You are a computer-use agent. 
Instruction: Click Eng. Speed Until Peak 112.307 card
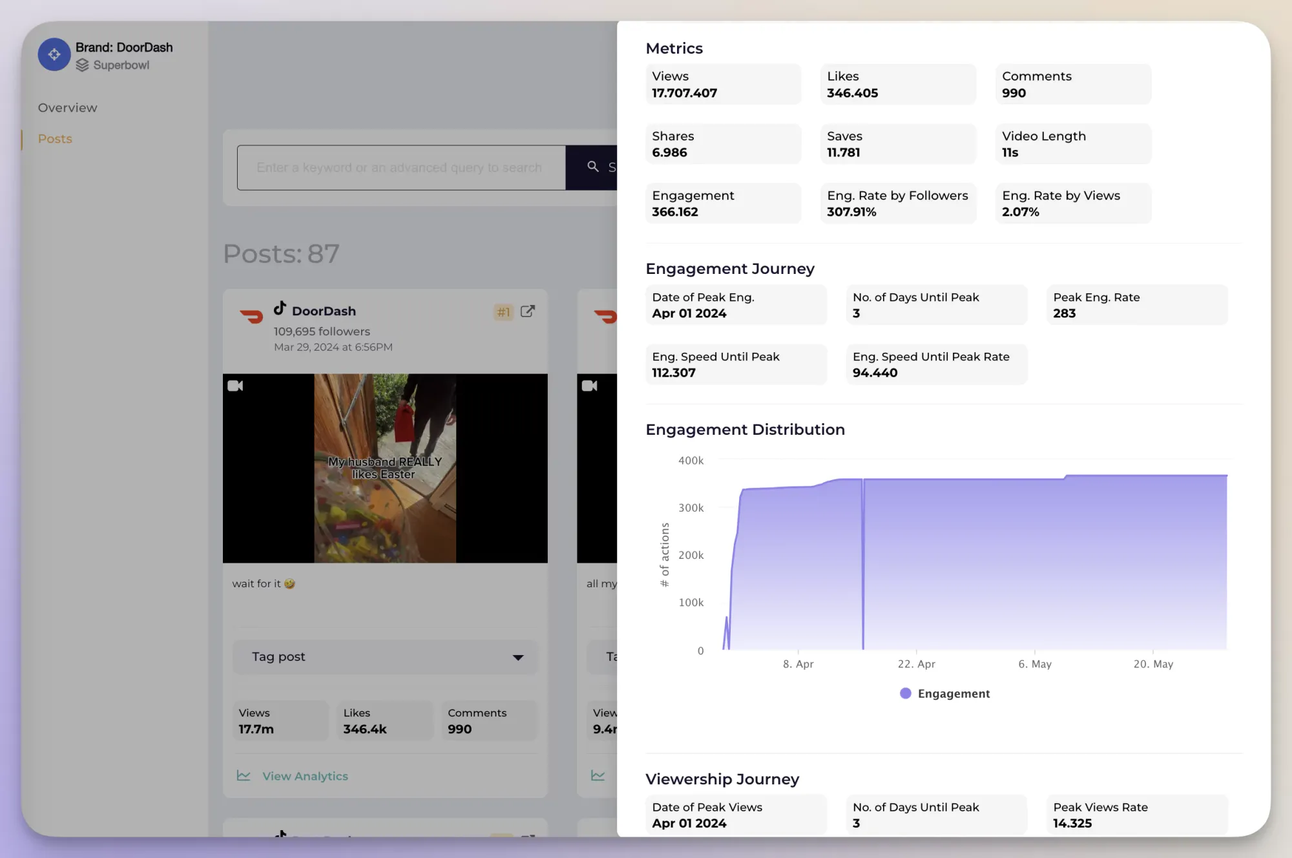pos(736,364)
